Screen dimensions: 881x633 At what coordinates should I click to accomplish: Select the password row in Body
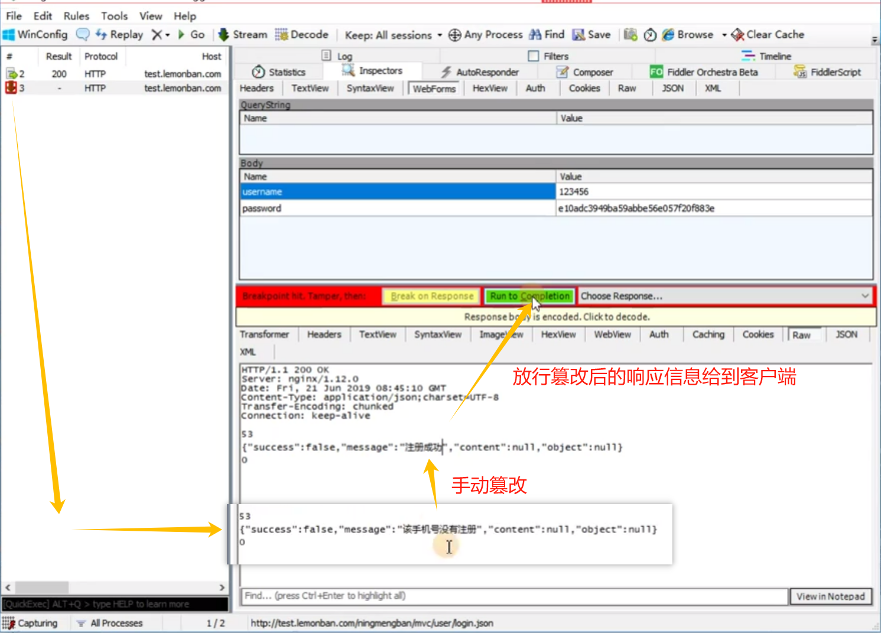tap(556, 209)
